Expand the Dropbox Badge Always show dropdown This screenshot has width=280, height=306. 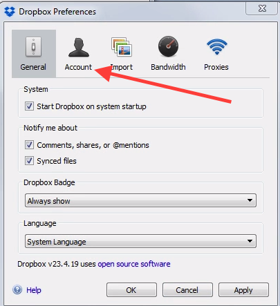coord(140,200)
